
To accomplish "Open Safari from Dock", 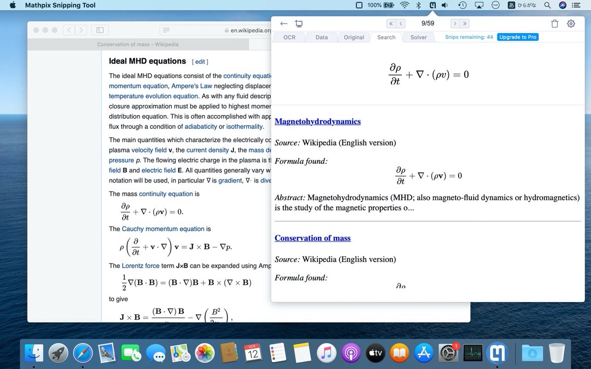I will coord(83,353).
